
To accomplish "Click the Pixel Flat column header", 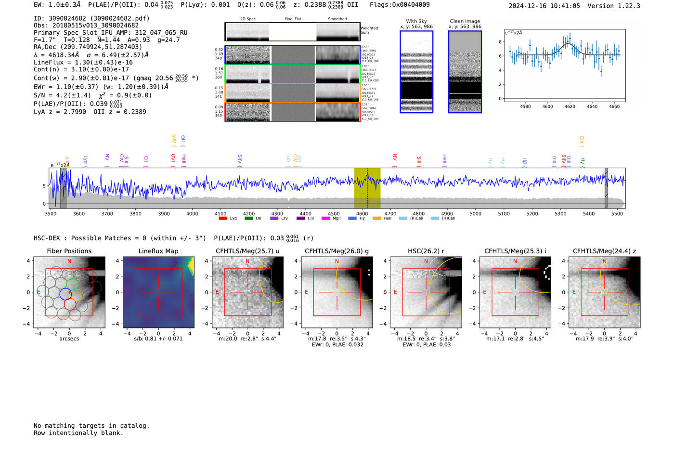I will [x=293, y=19].
